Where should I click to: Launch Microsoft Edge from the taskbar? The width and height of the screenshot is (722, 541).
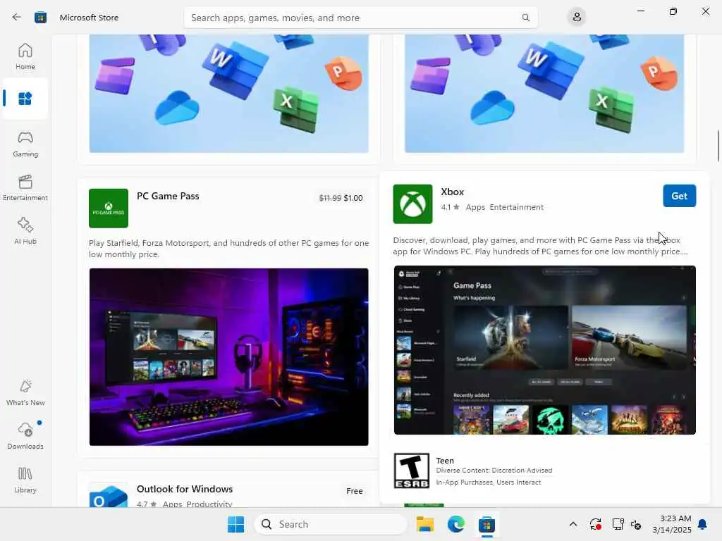(456, 524)
